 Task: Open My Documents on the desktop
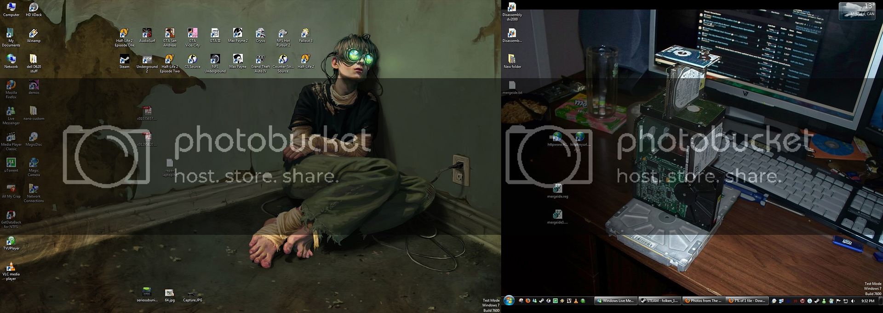(11, 37)
